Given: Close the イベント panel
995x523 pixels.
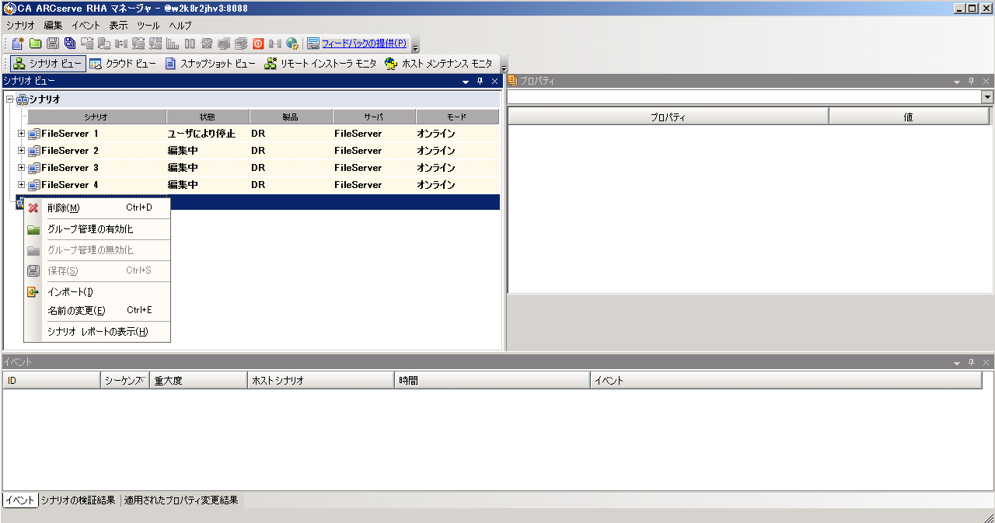Looking at the screenshot, I should 986,363.
